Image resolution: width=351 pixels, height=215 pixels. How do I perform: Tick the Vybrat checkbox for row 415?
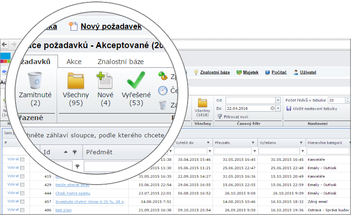(x=22, y=176)
